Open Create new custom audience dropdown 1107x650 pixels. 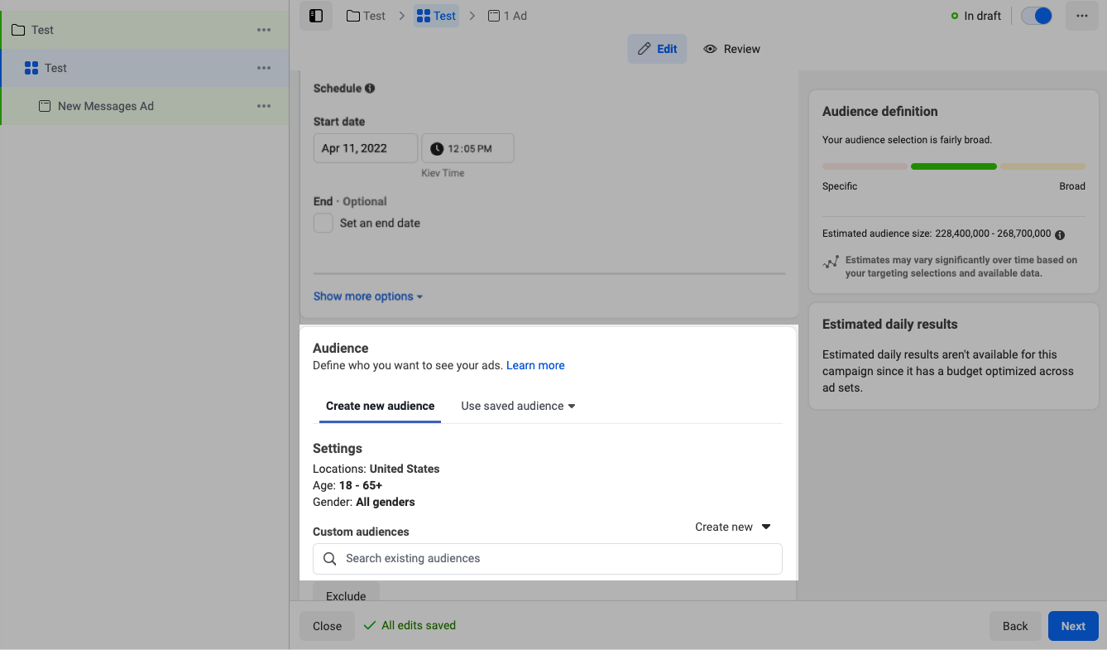(732, 527)
